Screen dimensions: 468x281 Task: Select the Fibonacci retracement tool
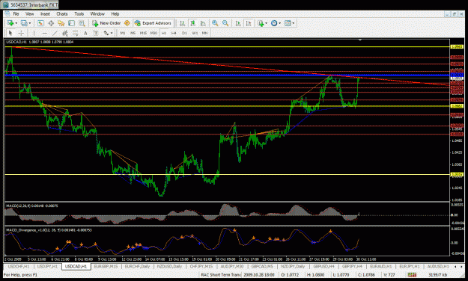(x=75, y=33)
